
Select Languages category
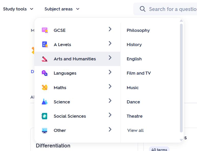click(x=77, y=73)
